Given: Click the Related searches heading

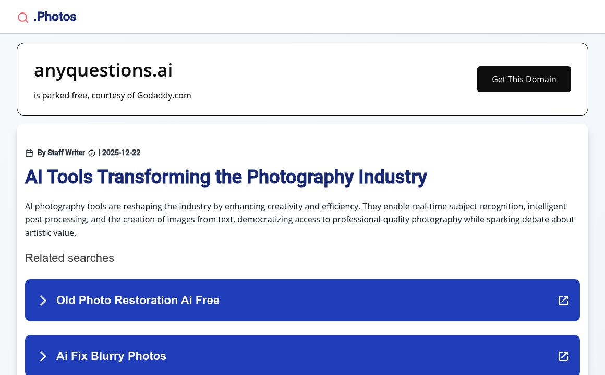Looking at the screenshot, I should pyautogui.click(x=69, y=258).
